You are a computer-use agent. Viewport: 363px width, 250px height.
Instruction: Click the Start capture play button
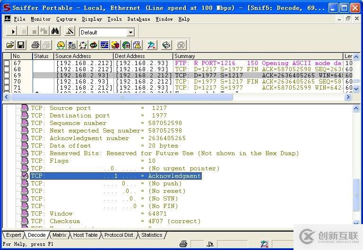13,32
